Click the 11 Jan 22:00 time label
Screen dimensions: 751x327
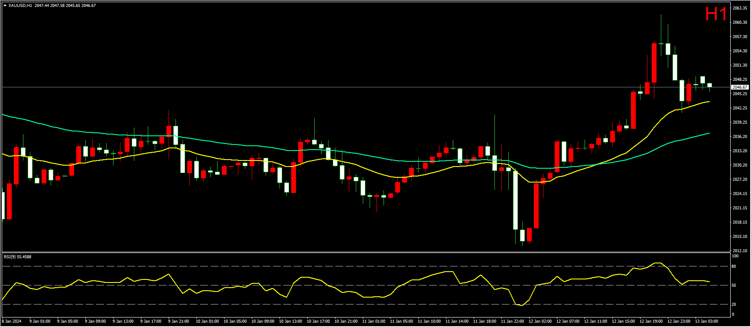512,321
